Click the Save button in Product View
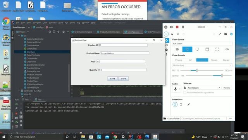Viewport: 248px width, 140px height. point(123,79)
